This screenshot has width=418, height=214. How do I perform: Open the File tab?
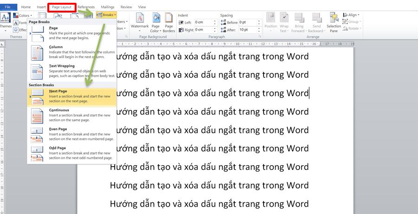[8, 7]
